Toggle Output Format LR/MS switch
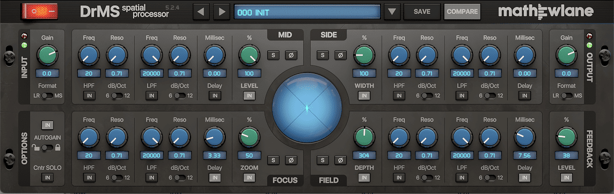 click(566, 96)
